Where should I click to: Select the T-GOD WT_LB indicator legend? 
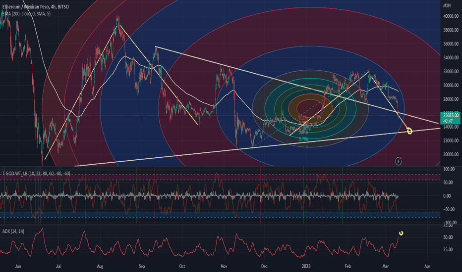click(x=36, y=174)
